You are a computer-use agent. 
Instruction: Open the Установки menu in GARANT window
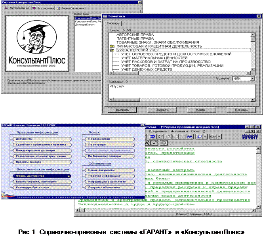pyautogui.click(x=179, y=131)
